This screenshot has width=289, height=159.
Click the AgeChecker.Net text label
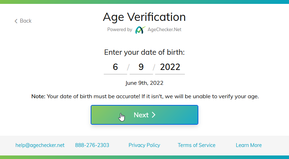[164, 30]
